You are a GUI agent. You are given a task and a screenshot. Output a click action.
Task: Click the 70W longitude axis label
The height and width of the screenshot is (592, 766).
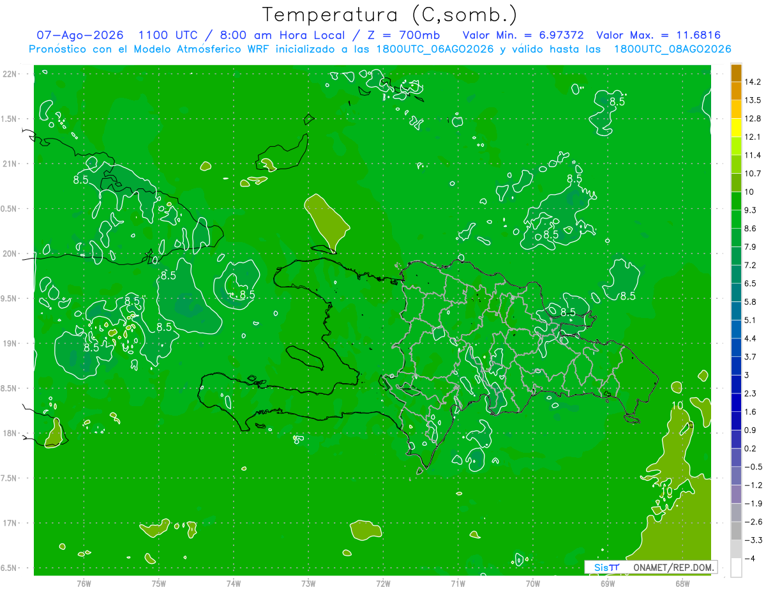click(533, 583)
